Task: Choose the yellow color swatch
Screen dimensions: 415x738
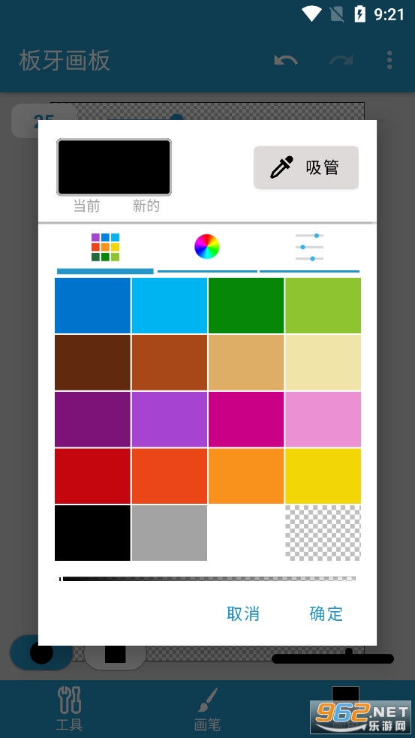Action: click(x=323, y=476)
